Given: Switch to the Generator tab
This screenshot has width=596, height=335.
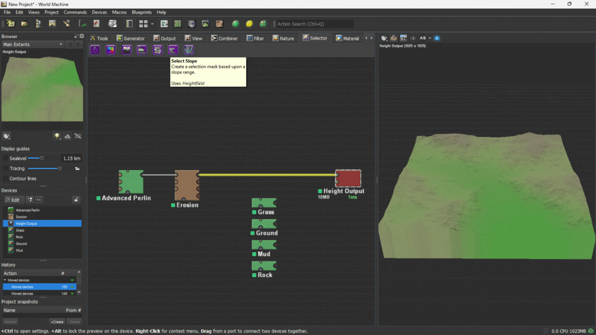Looking at the screenshot, I should click(130, 38).
